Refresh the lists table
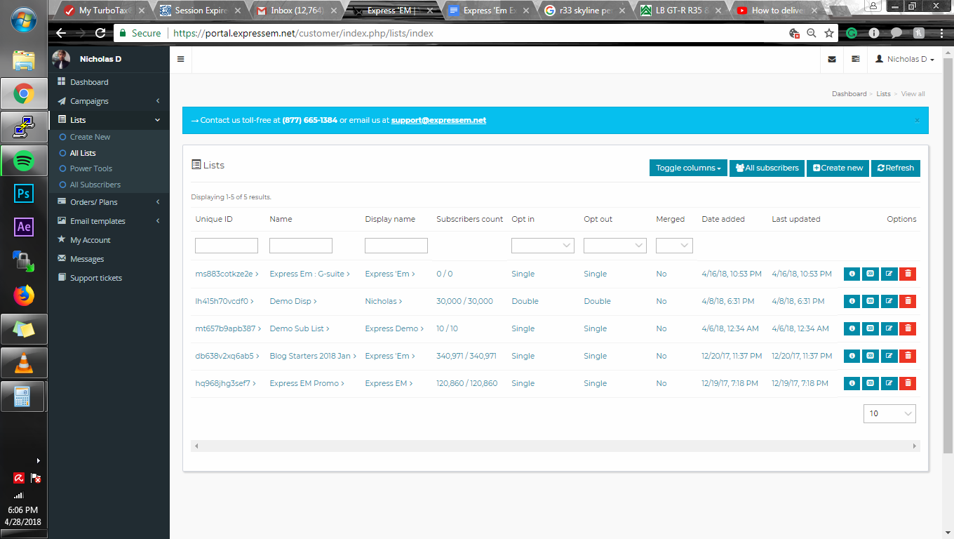 click(896, 168)
